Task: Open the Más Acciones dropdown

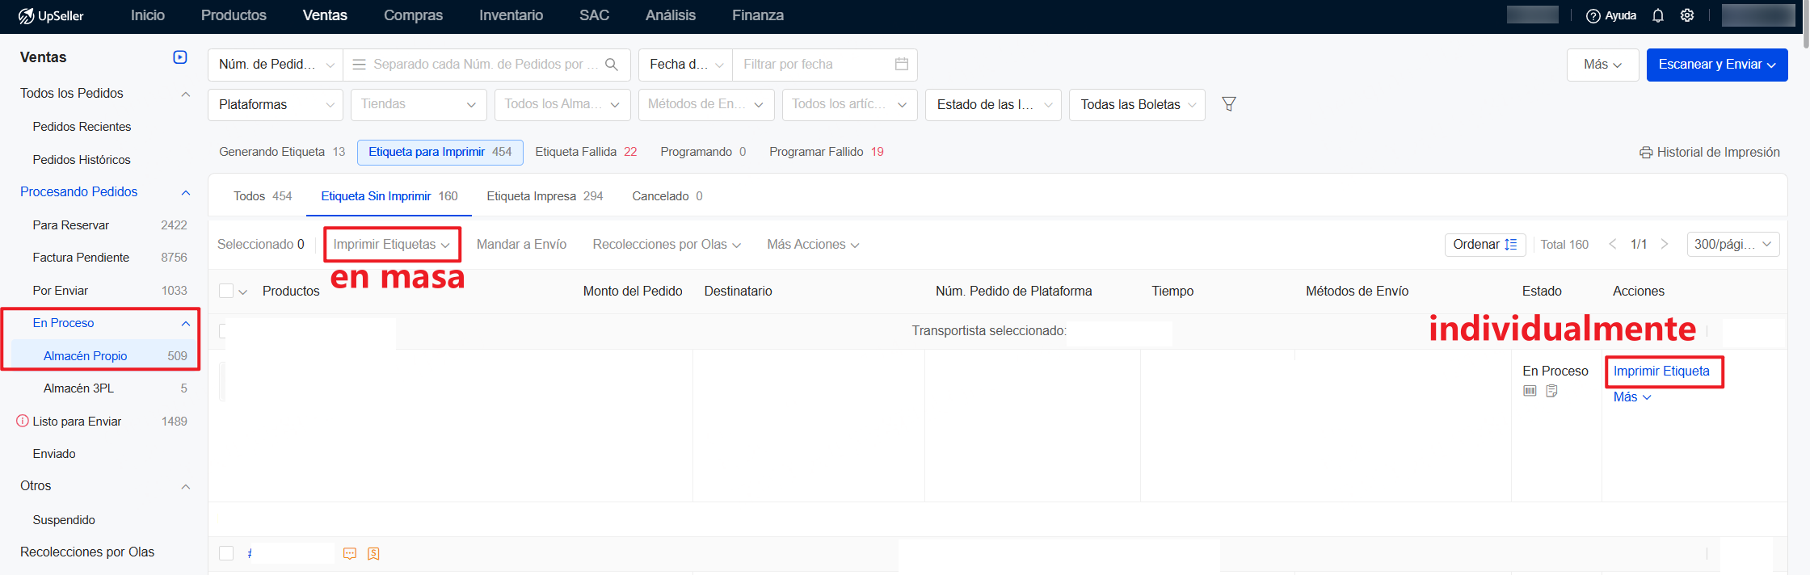Action: point(813,245)
